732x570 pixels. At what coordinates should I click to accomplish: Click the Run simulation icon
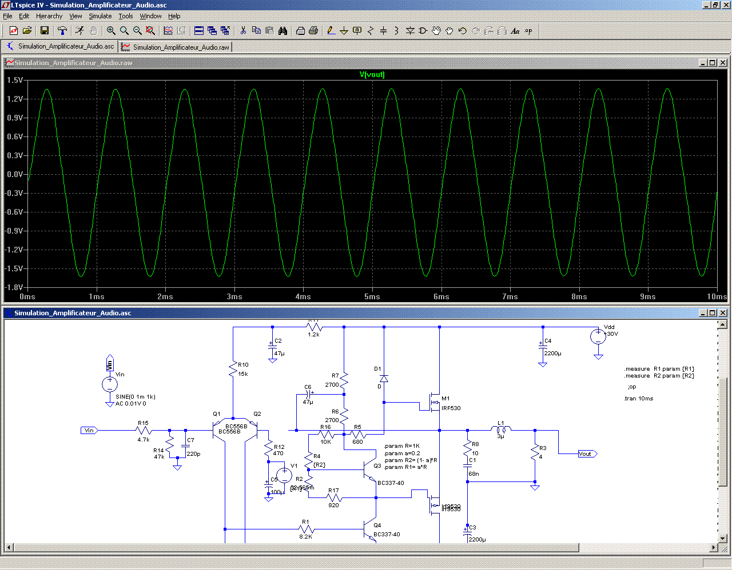point(79,31)
